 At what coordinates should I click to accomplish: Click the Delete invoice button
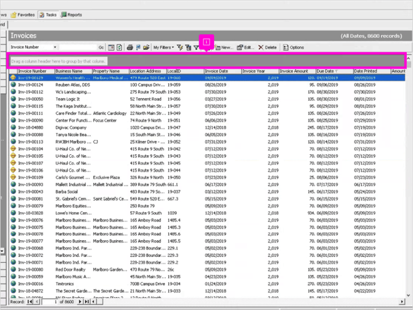coord(268,48)
